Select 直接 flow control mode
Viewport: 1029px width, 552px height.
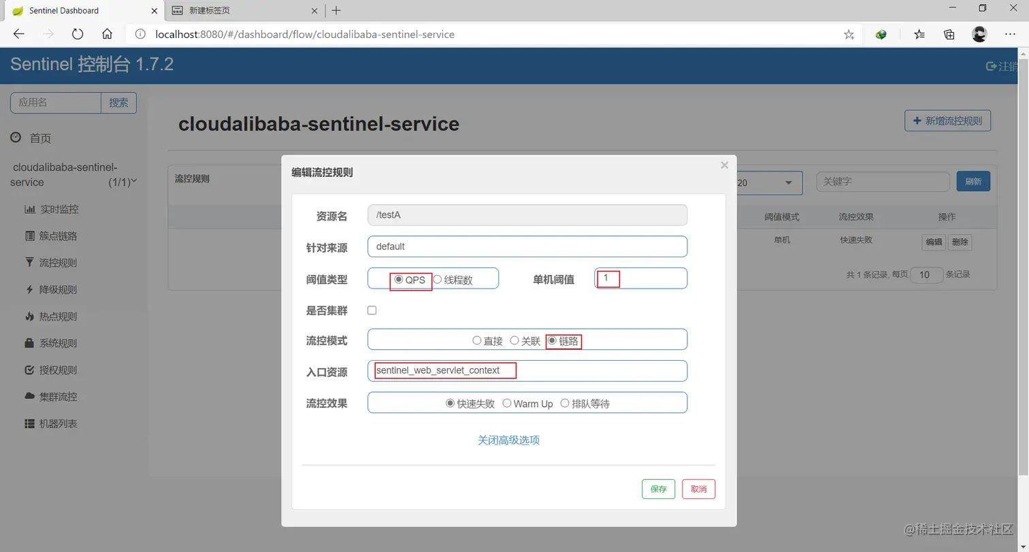477,340
